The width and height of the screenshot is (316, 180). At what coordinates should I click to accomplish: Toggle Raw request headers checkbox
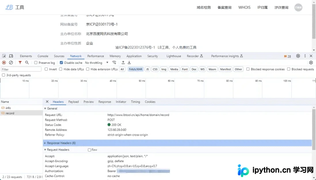89,150
